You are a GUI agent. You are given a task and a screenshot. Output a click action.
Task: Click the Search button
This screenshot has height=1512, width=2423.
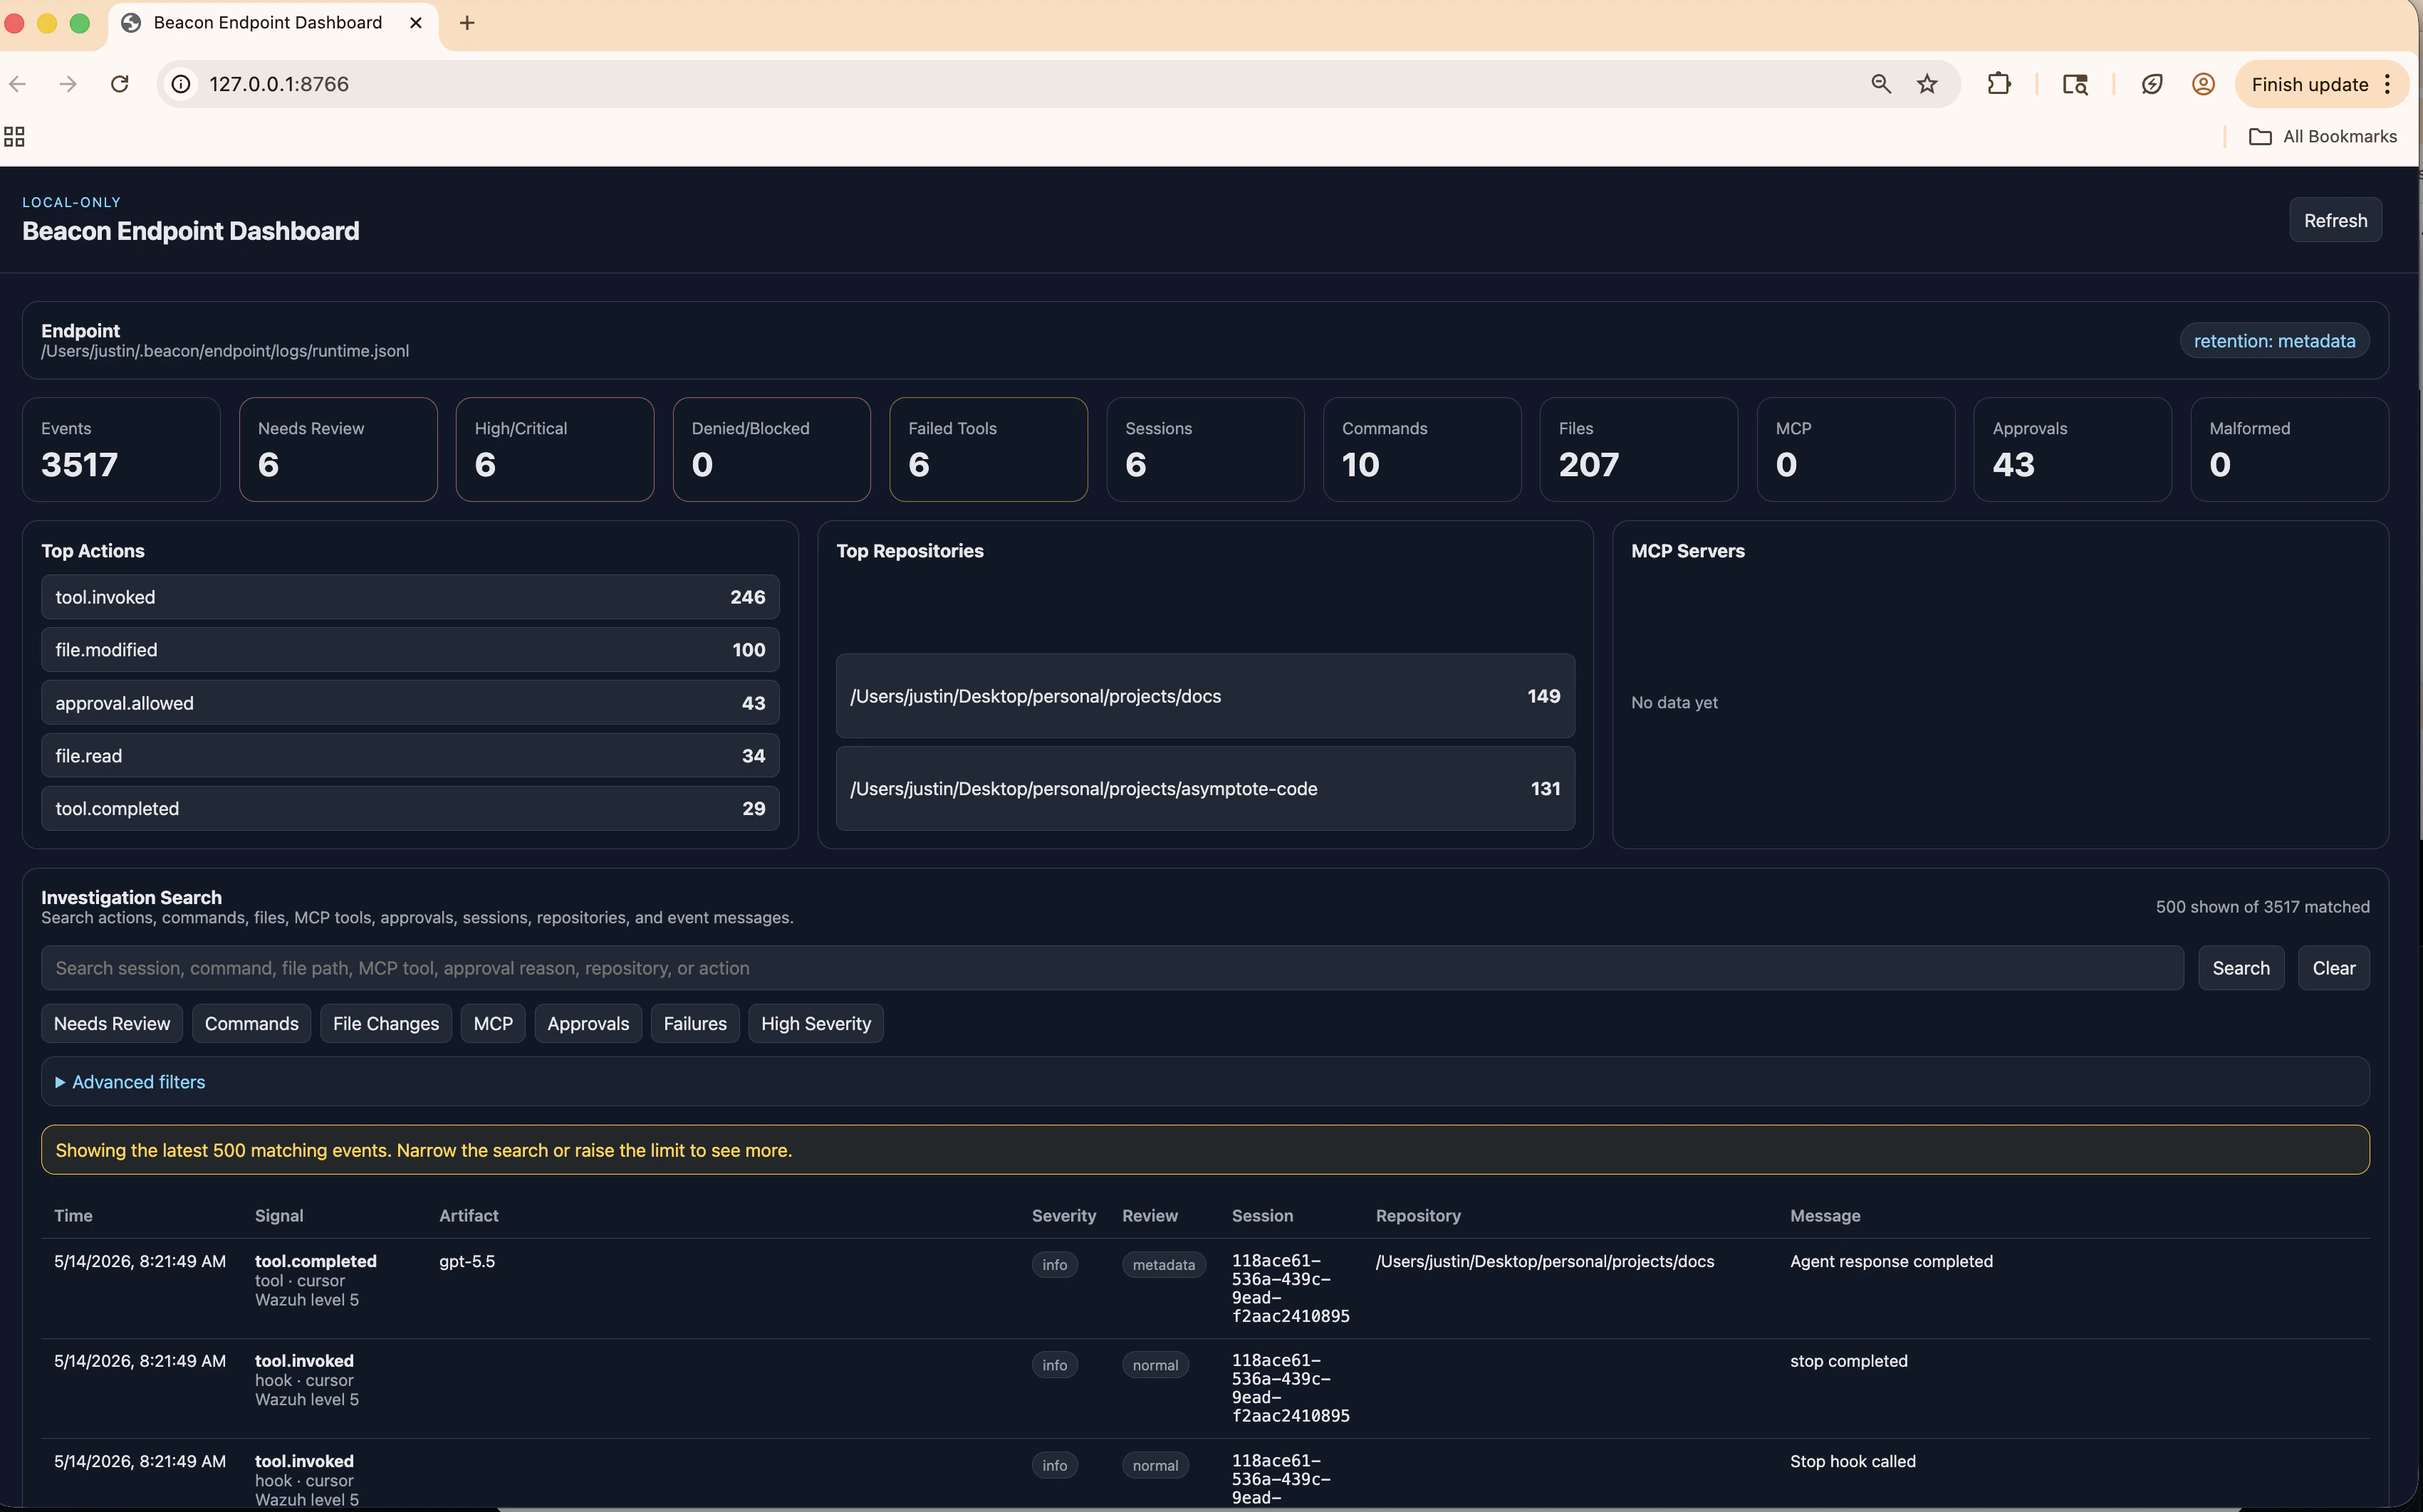(2240, 968)
